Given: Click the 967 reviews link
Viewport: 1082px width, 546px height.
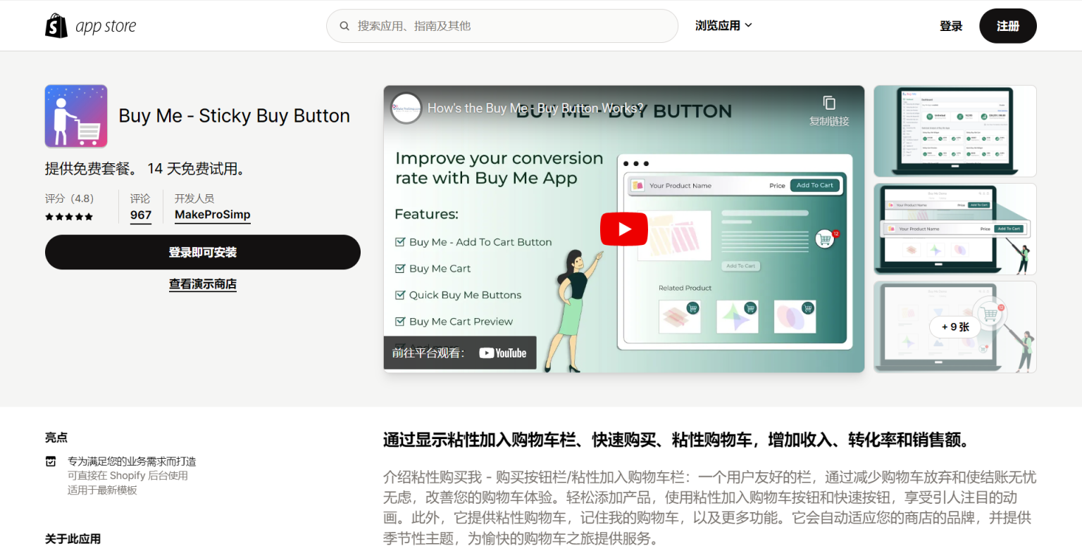Looking at the screenshot, I should (x=140, y=215).
